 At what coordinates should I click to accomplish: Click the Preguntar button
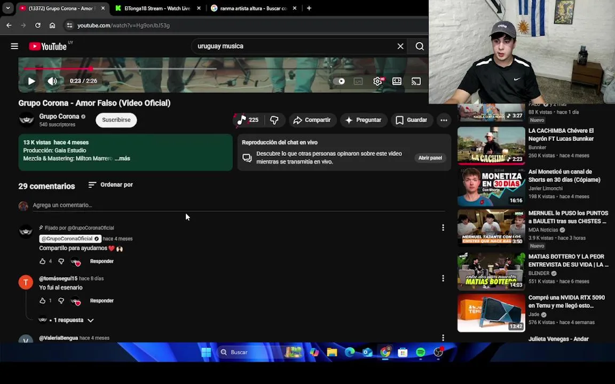[364, 120]
